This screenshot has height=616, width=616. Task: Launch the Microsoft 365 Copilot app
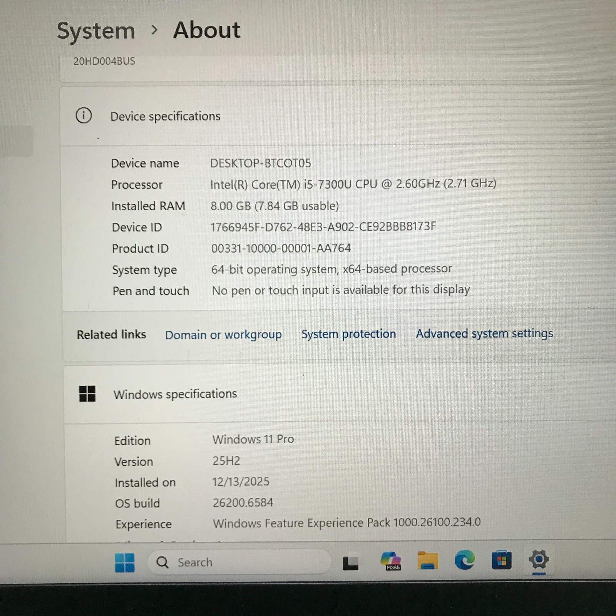(390, 561)
